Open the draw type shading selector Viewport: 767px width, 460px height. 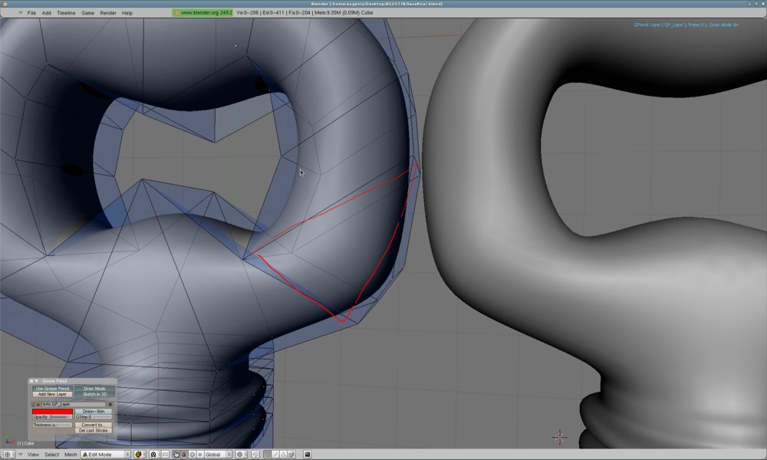tap(140, 455)
